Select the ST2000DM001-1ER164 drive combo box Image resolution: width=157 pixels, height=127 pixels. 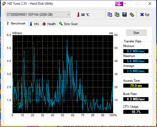coord(38,15)
